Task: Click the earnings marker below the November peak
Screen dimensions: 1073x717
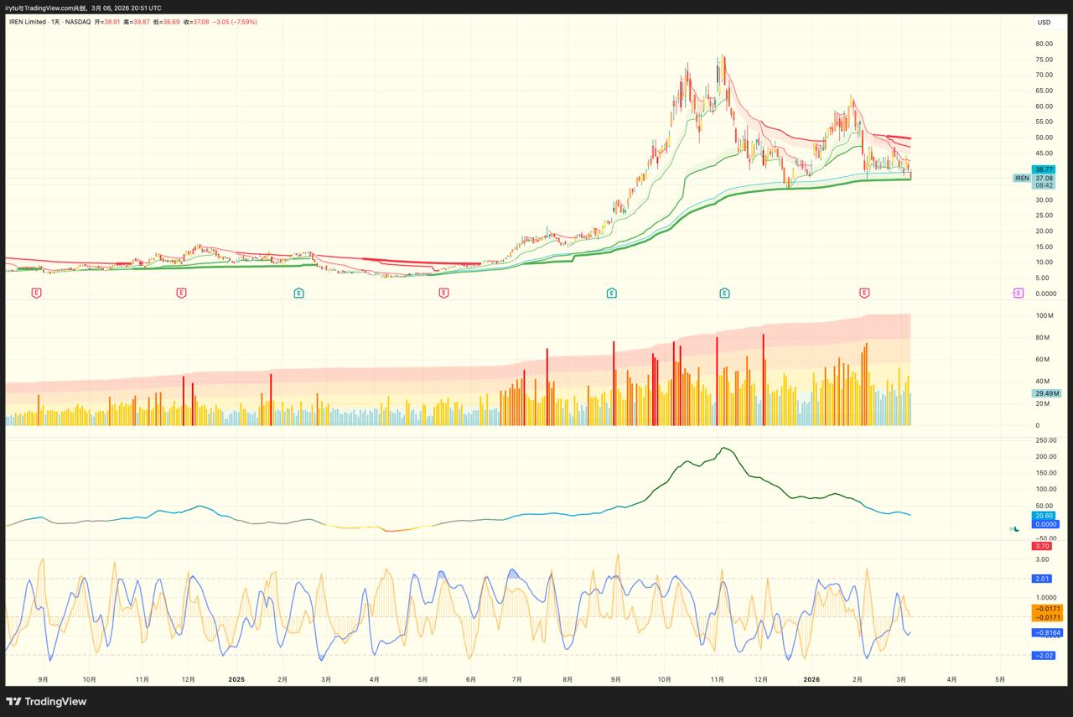Action: pyautogui.click(x=724, y=293)
